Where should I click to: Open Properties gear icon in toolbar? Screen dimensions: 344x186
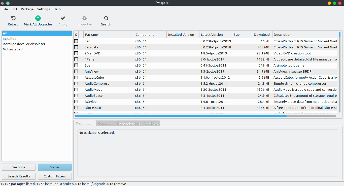[85, 18]
